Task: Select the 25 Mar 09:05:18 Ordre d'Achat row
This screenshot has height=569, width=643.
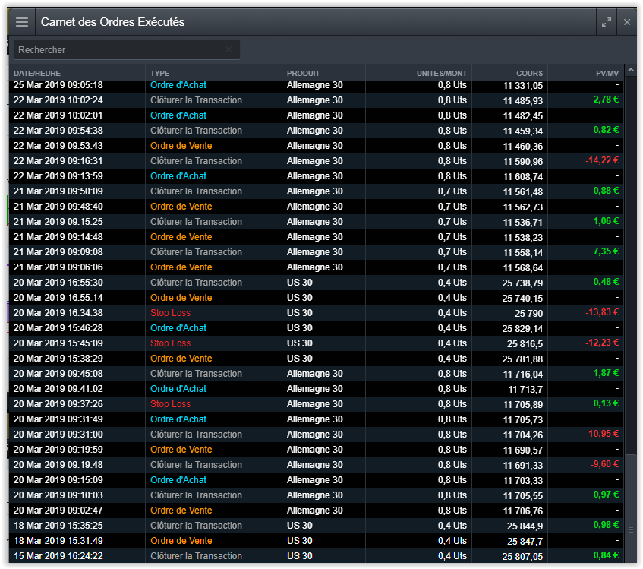Action: 316,85
